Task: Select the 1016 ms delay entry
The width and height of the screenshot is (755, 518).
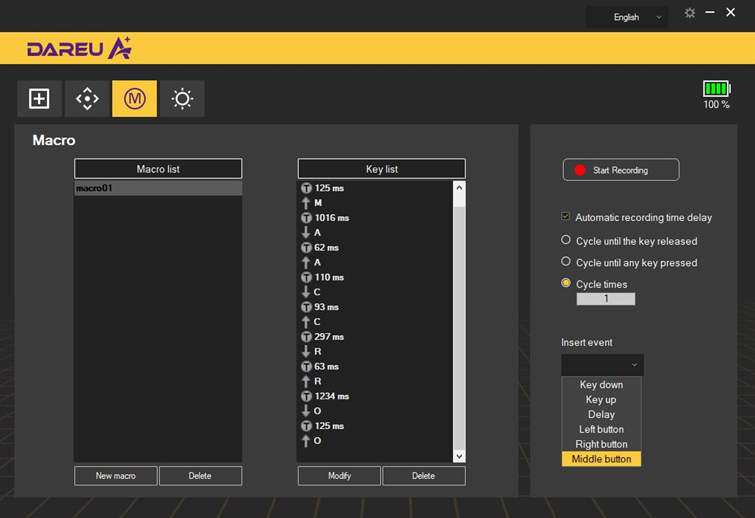Action: pyautogui.click(x=331, y=218)
